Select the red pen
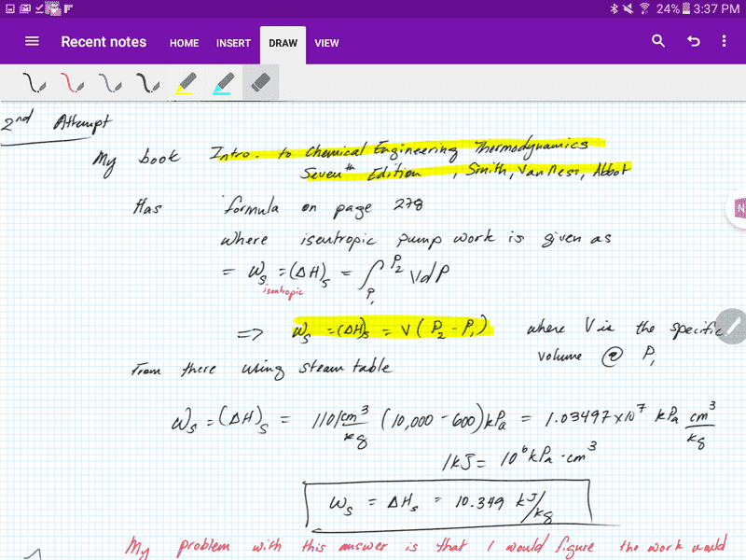This screenshot has width=746, height=560. 73,83
